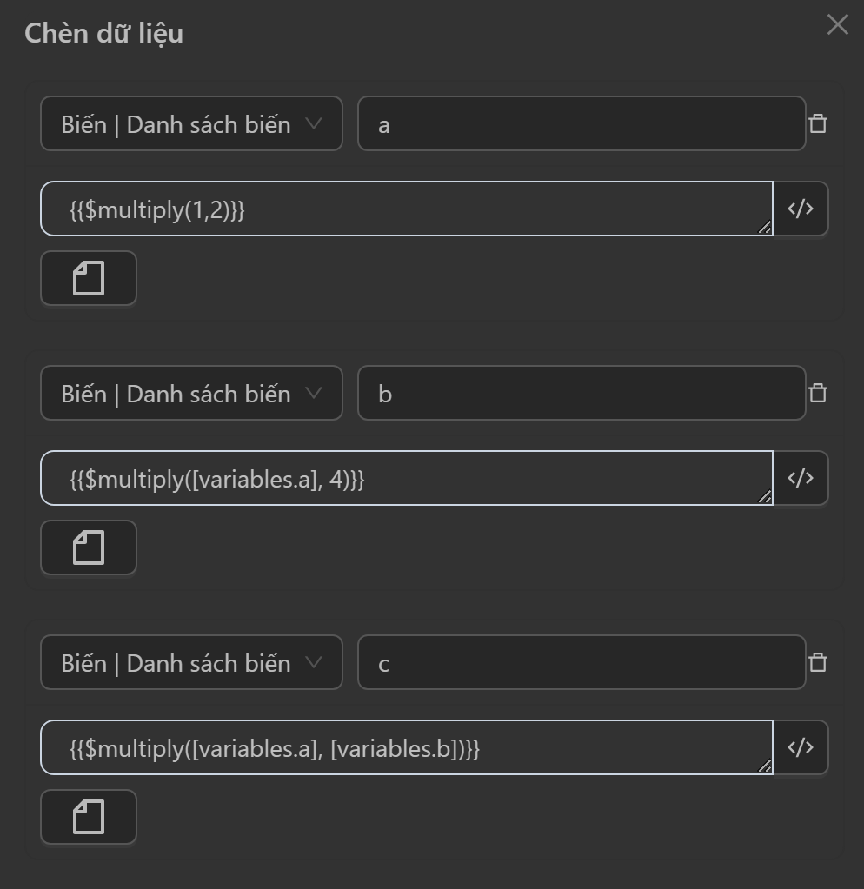The height and width of the screenshot is (889, 864).
Task: Delete variable b row with trash icon
Action: [818, 393]
